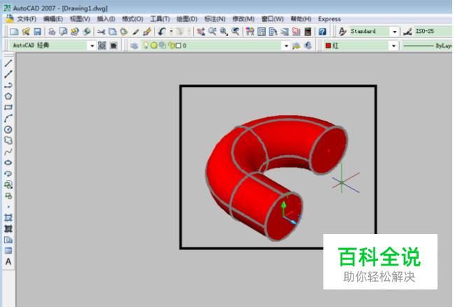Open Markup Set Manager icon

tap(296, 32)
